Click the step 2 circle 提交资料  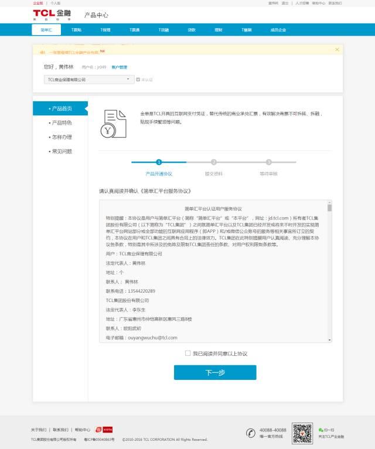pos(214,162)
